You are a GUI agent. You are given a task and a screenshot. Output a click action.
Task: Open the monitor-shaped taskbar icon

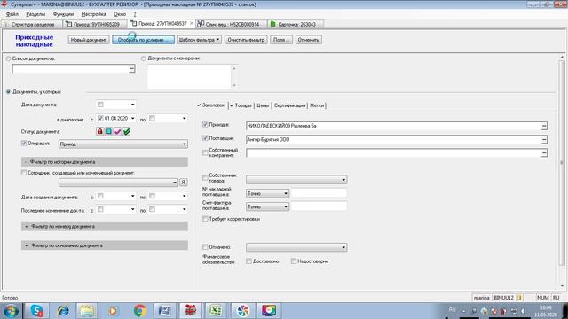[x=269, y=310]
